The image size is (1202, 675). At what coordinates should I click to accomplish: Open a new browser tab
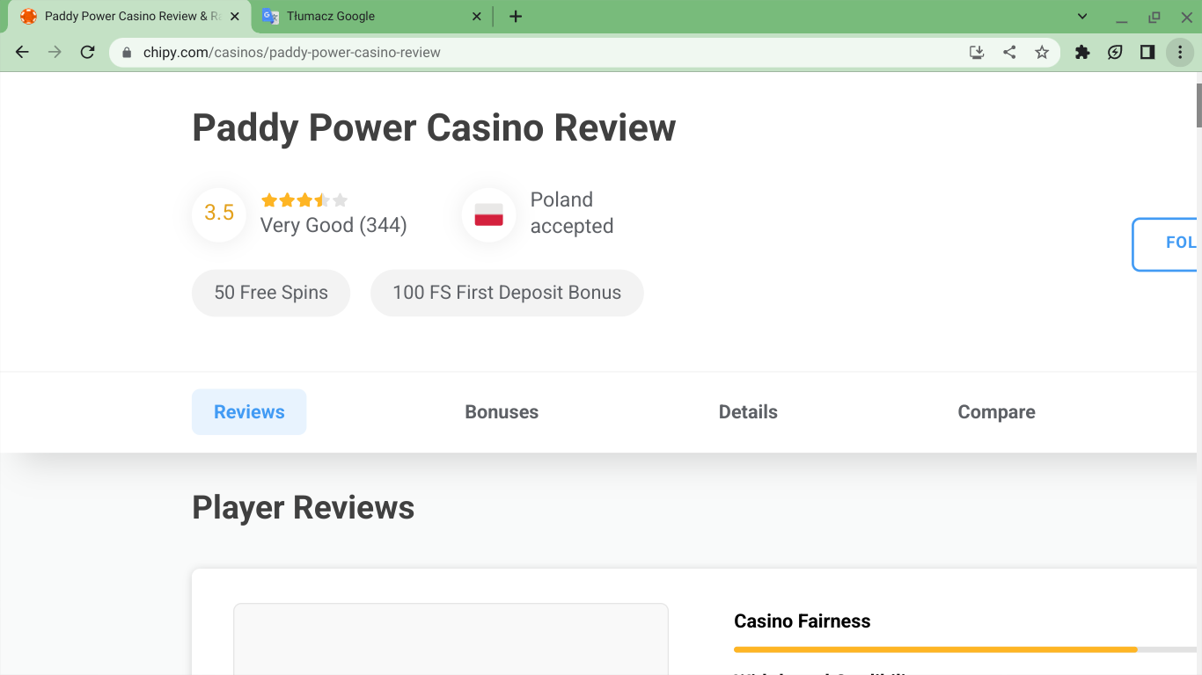(516, 17)
